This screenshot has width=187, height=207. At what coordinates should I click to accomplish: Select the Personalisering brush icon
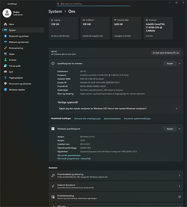click(5, 48)
